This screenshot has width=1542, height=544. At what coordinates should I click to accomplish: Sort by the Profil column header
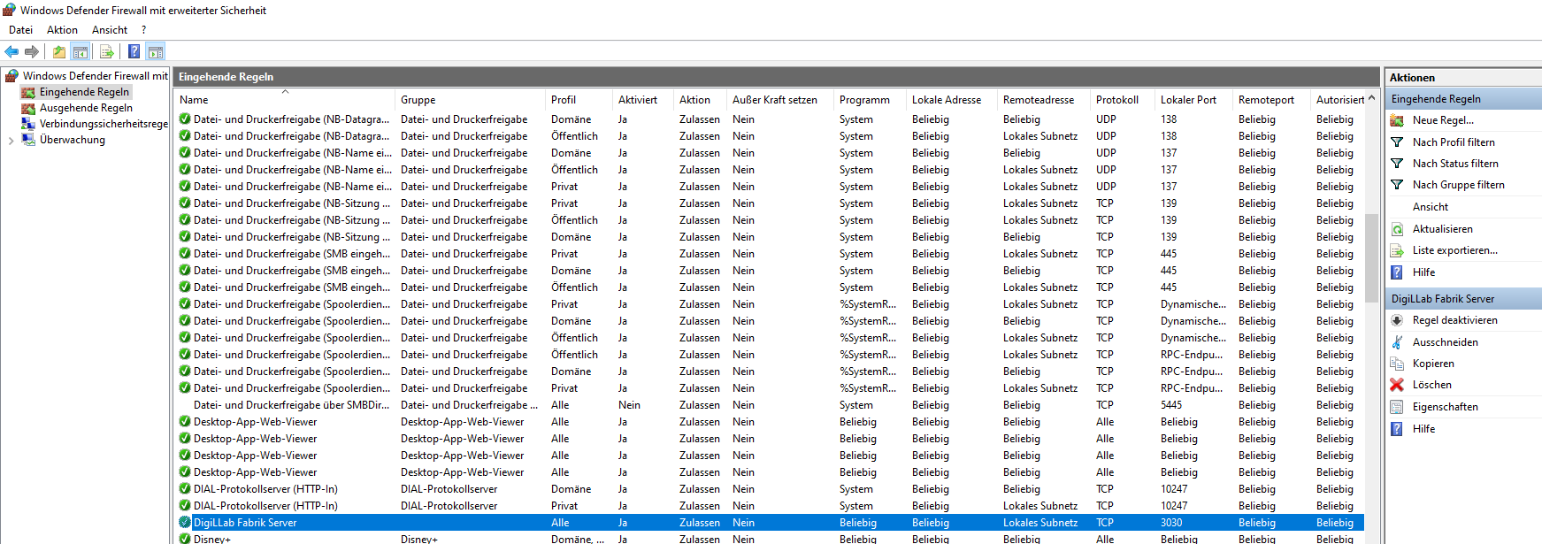[x=579, y=100]
